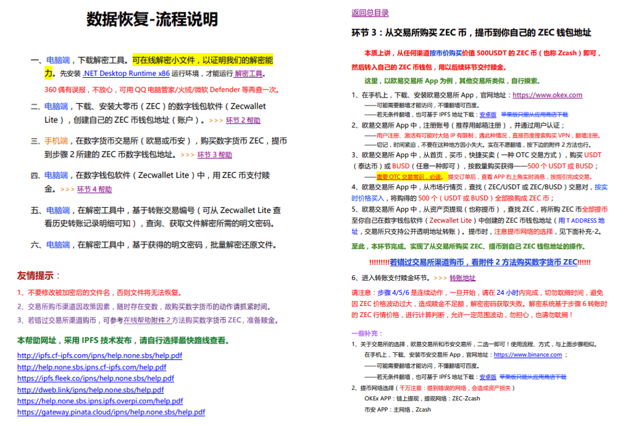Follow the ipfs.overpi.com help.pdf link
Viewport: 631px width, 425px height.
[99, 401]
